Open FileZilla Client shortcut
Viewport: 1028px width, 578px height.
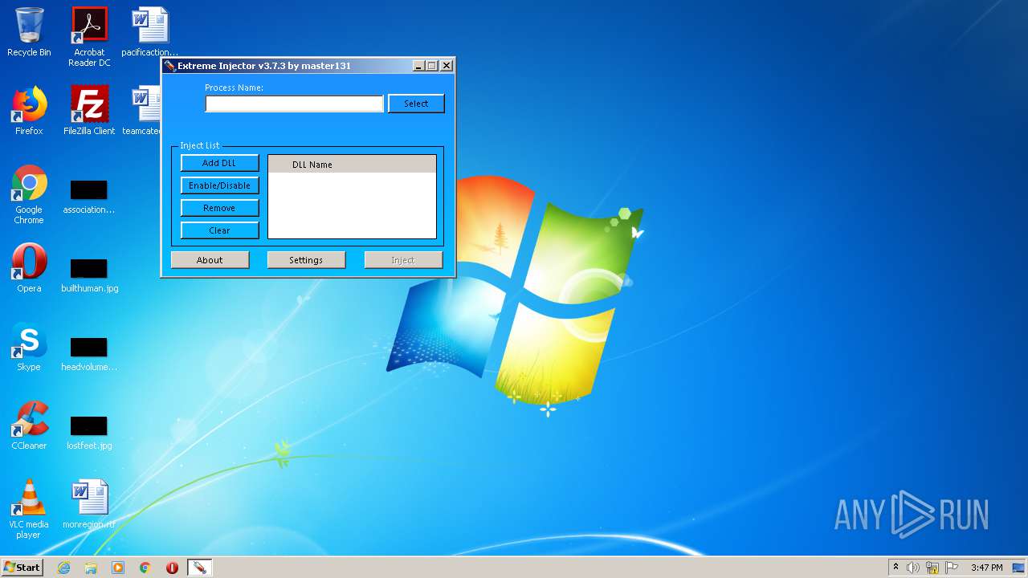pos(89,111)
